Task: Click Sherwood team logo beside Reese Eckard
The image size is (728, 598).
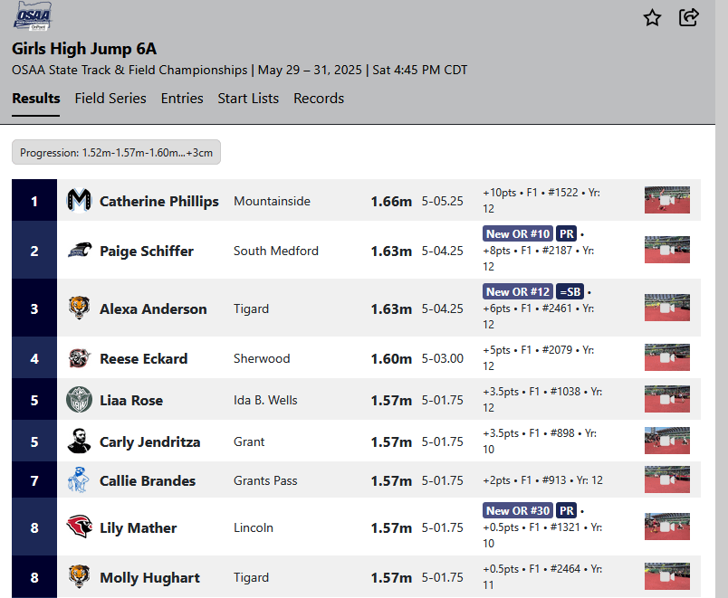Action: [80, 358]
